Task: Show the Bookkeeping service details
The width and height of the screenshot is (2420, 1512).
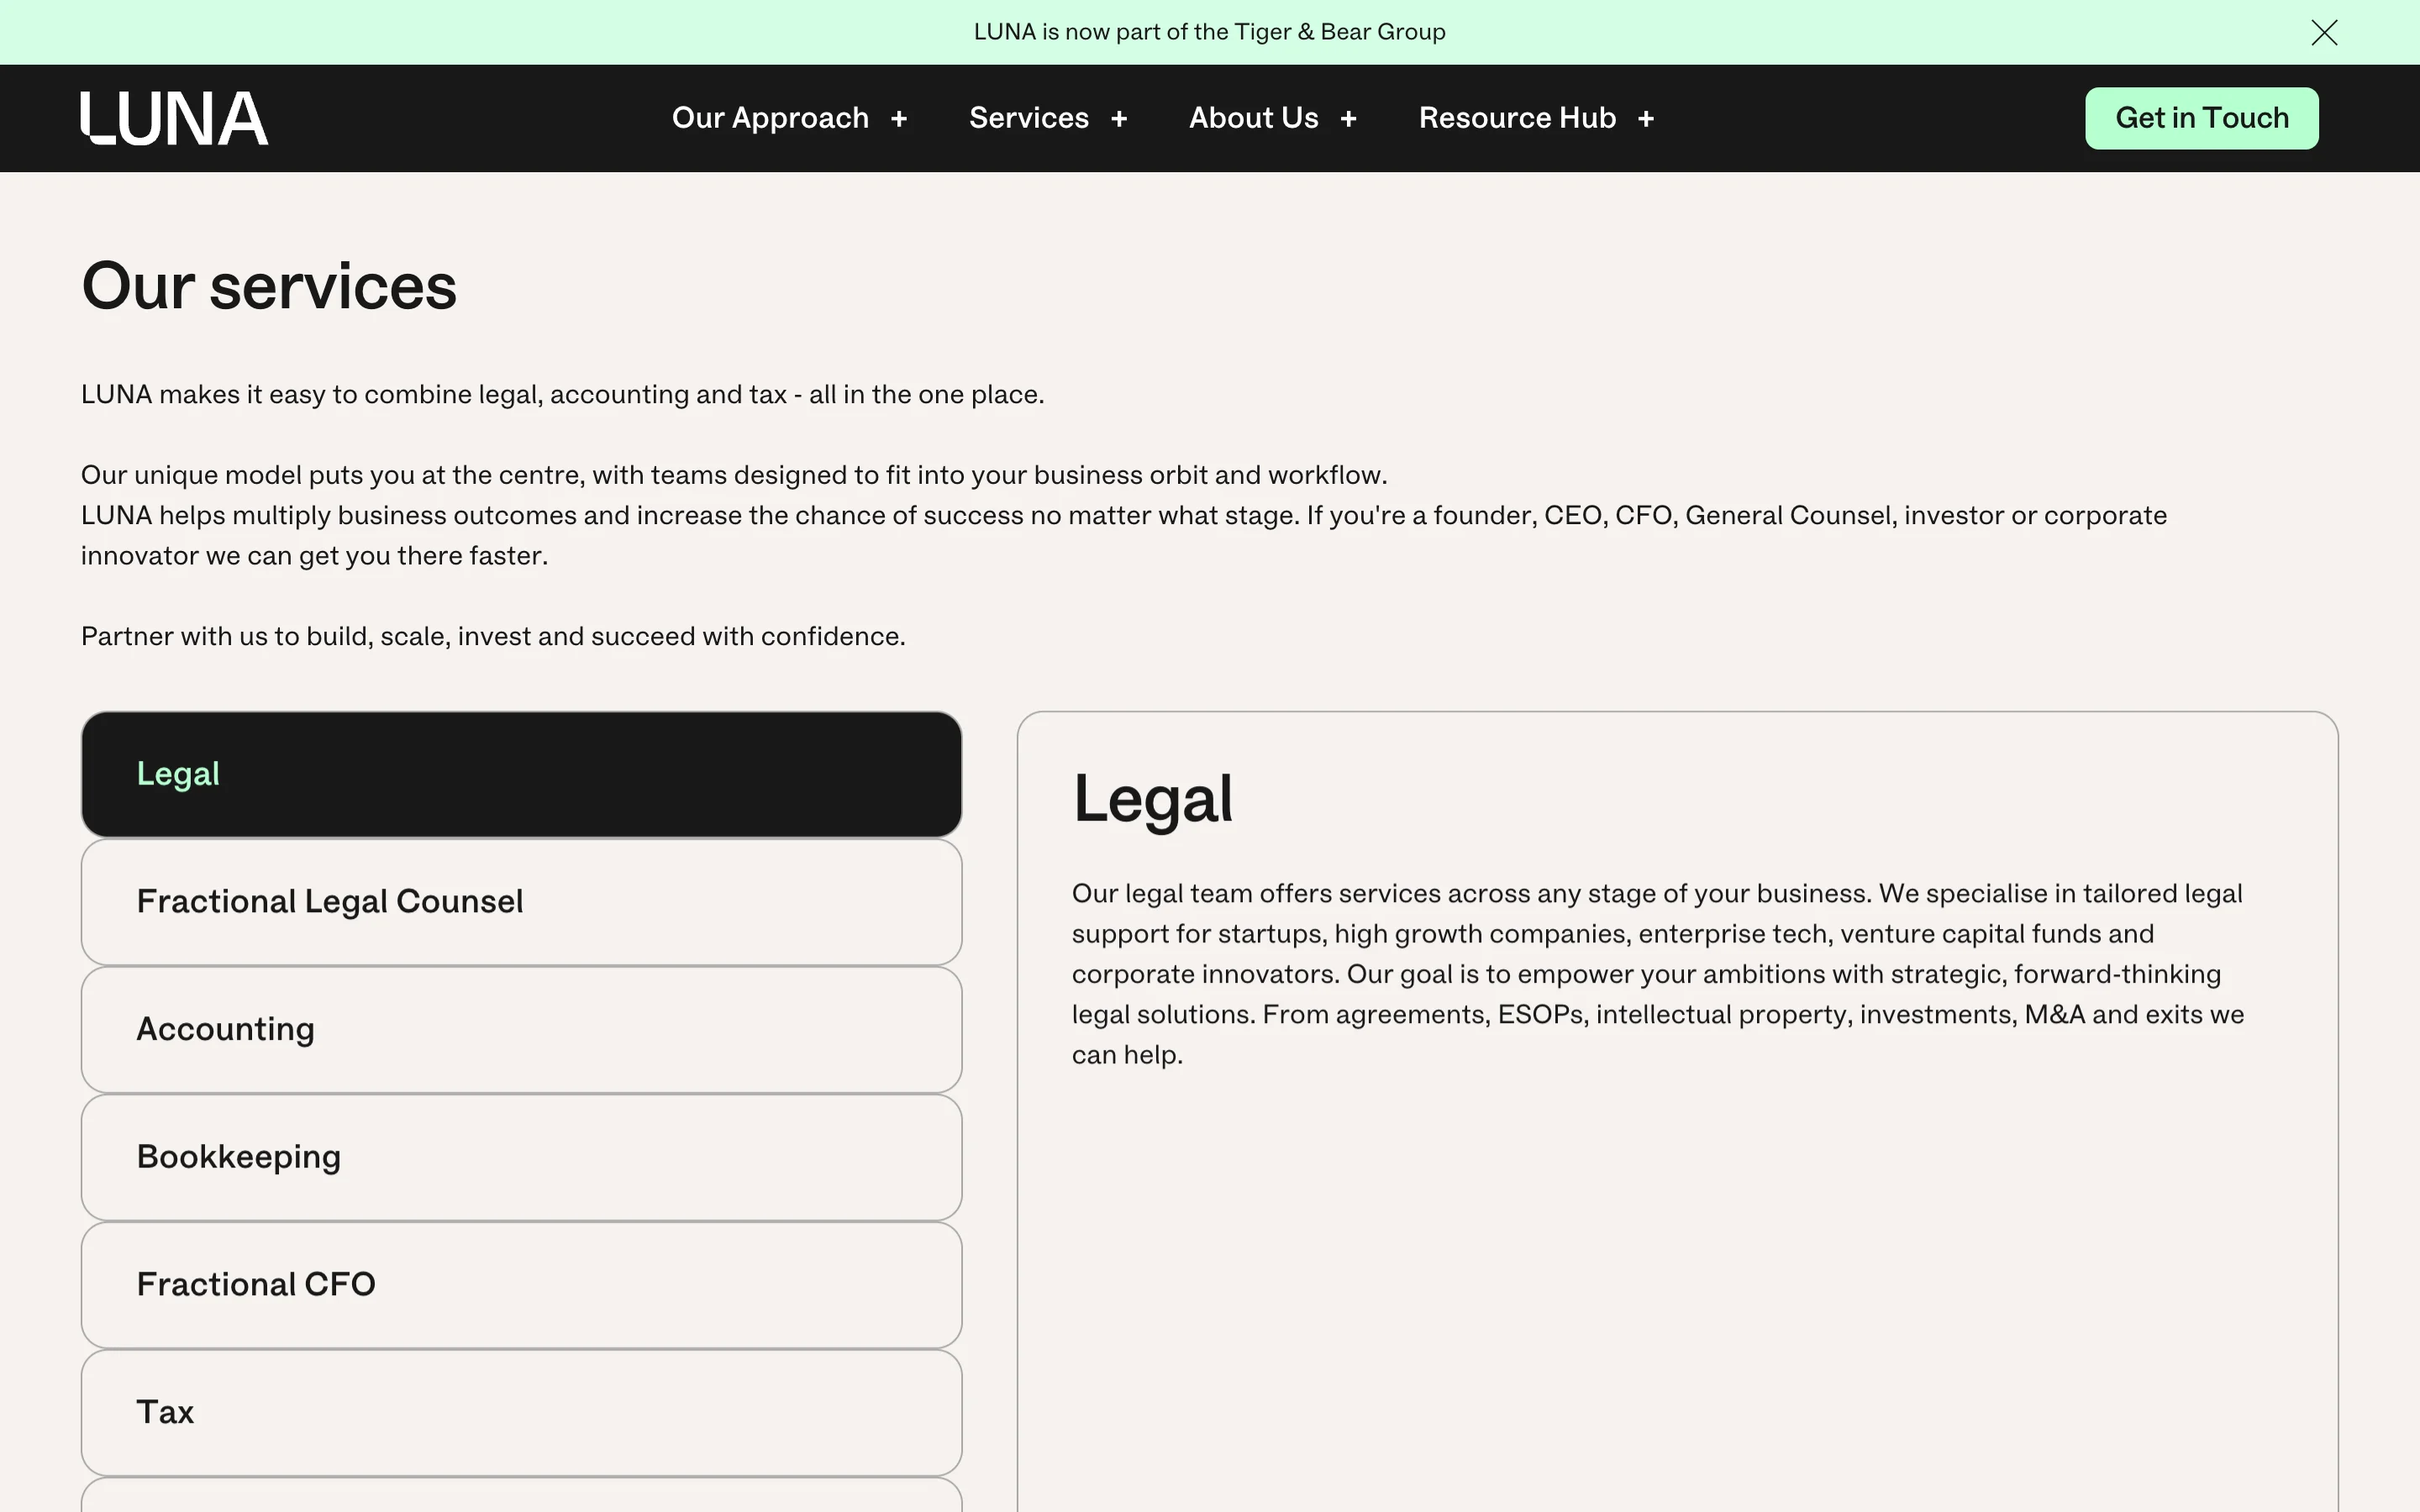Action: click(521, 1157)
